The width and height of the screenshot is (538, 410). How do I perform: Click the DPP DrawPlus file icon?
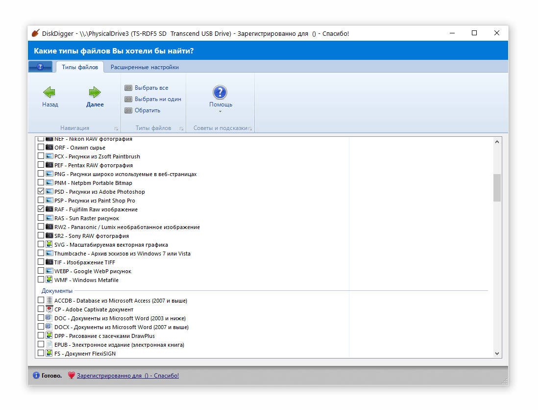49,335
